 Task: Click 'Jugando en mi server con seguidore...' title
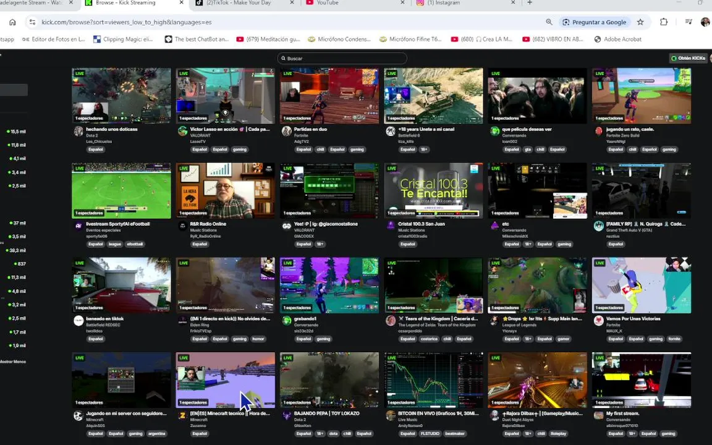click(126, 413)
